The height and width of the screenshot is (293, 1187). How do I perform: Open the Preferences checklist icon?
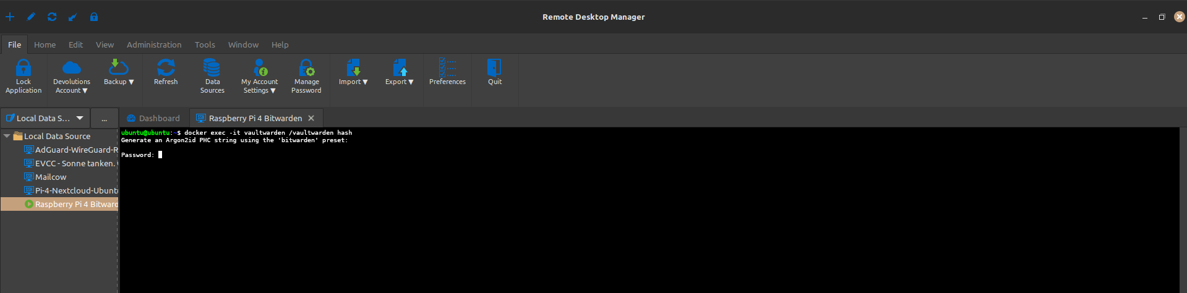point(447,67)
